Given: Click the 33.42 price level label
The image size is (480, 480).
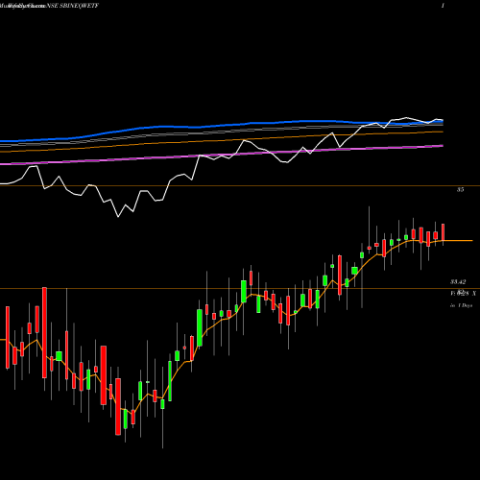Looking at the screenshot, I should click(458, 282).
